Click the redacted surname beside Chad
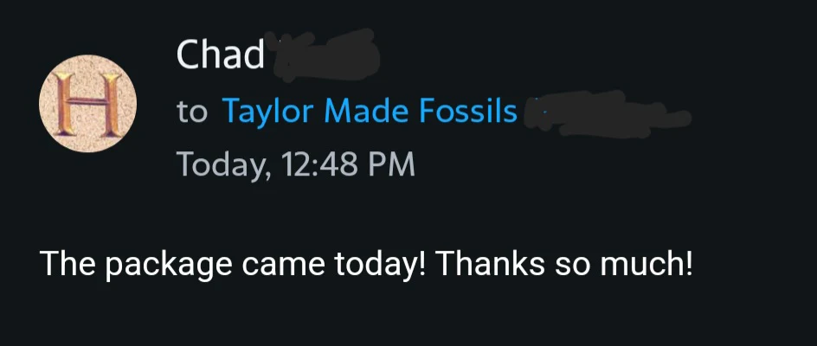 (325, 56)
